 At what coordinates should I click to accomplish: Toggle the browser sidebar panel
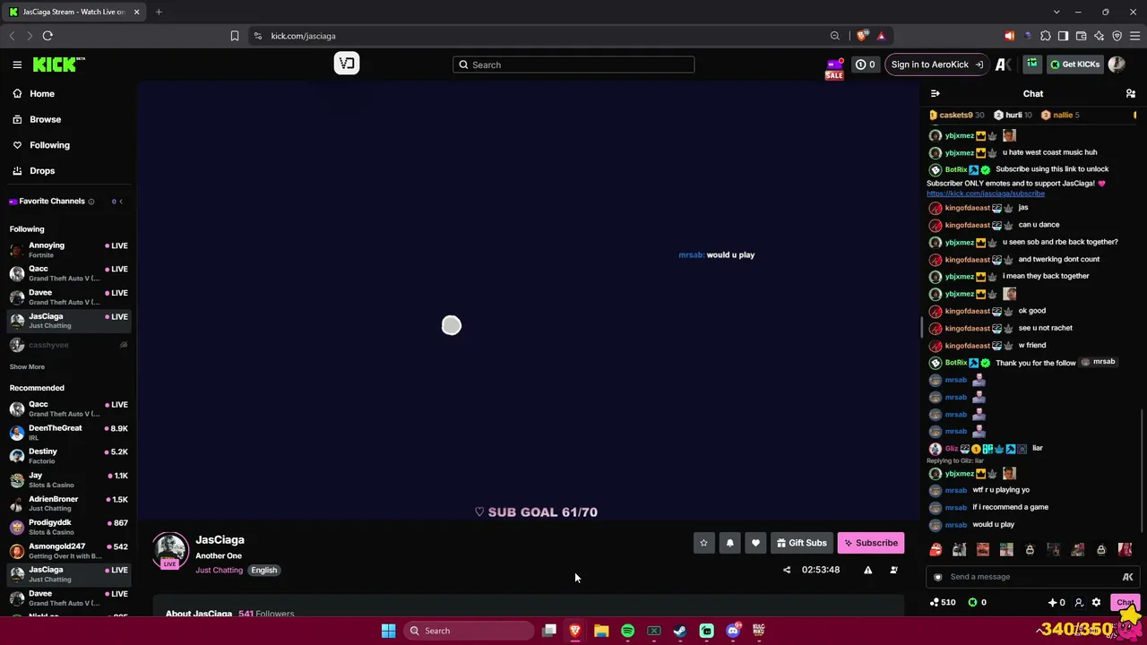click(x=1064, y=36)
